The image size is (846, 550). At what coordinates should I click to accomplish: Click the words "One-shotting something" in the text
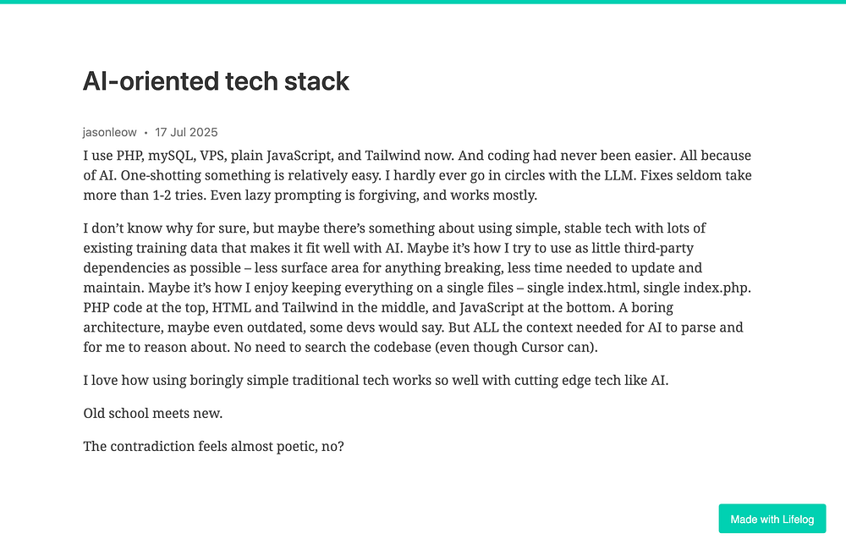click(195, 175)
